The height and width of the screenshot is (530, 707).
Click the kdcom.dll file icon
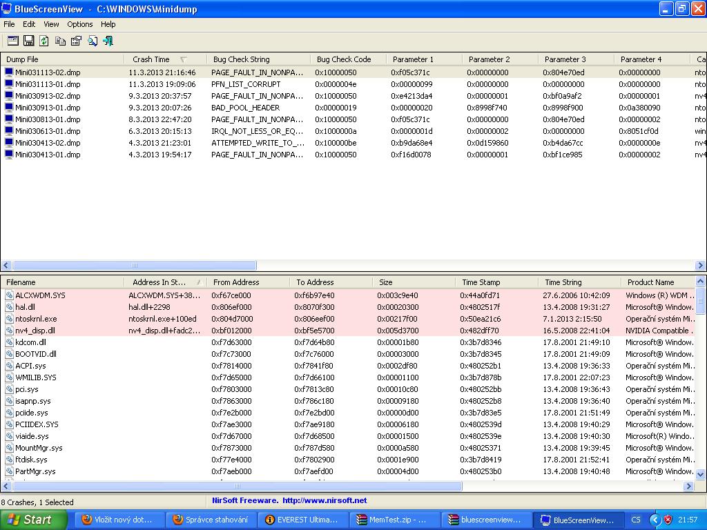point(10,342)
